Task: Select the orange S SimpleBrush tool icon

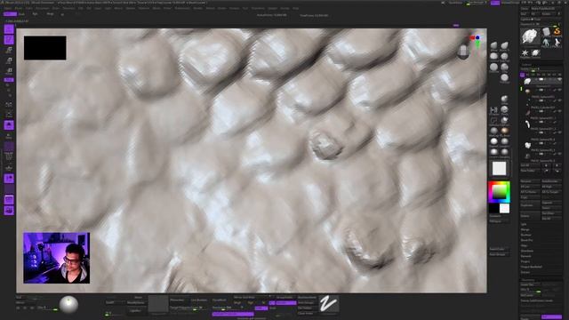Action: [x=557, y=32]
